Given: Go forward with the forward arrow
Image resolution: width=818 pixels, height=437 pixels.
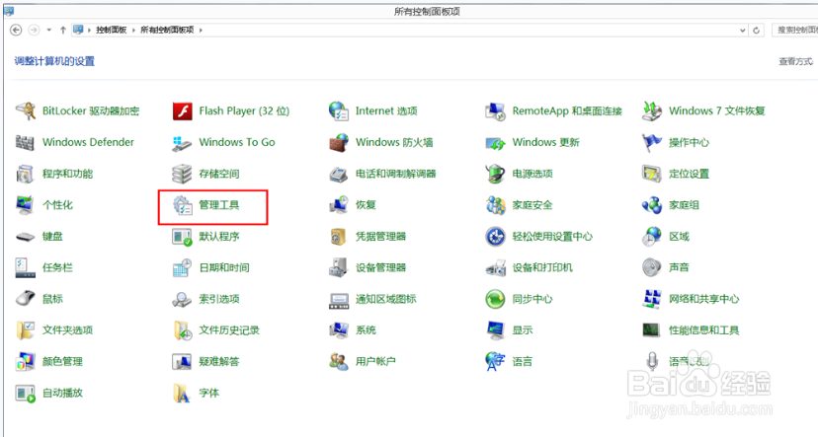Looking at the screenshot, I should (x=34, y=31).
